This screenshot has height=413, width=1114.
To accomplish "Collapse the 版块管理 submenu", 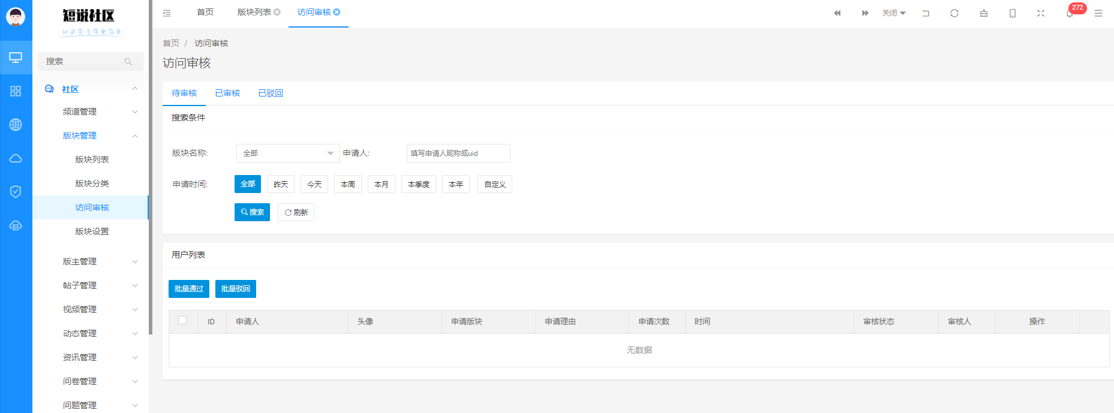I will click(135, 135).
